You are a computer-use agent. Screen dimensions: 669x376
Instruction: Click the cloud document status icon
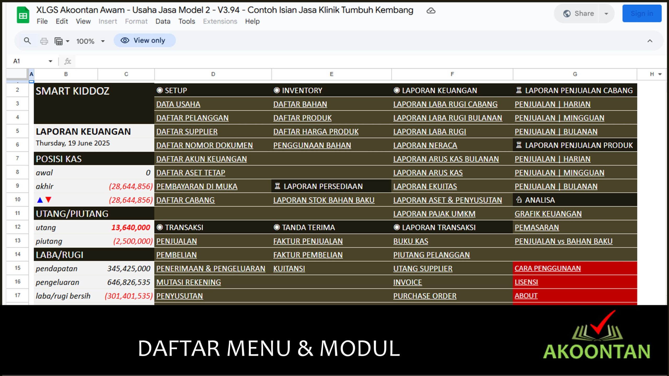pyautogui.click(x=431, y=11)
